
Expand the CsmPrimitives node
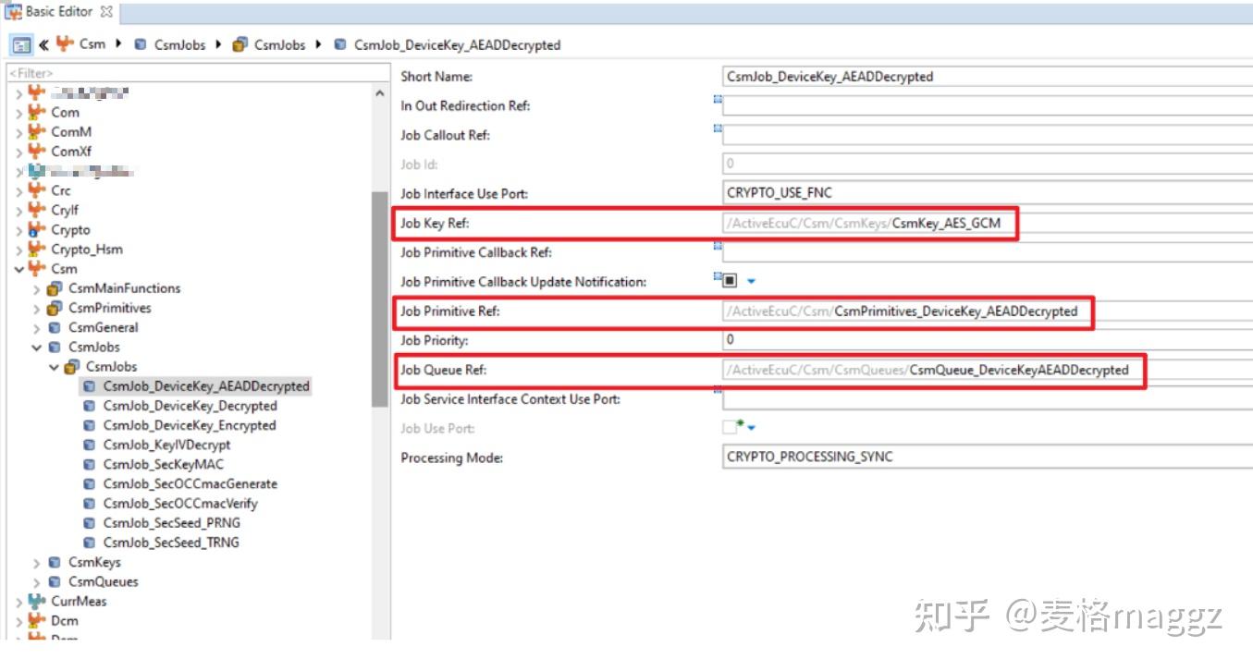coord(37,309)
